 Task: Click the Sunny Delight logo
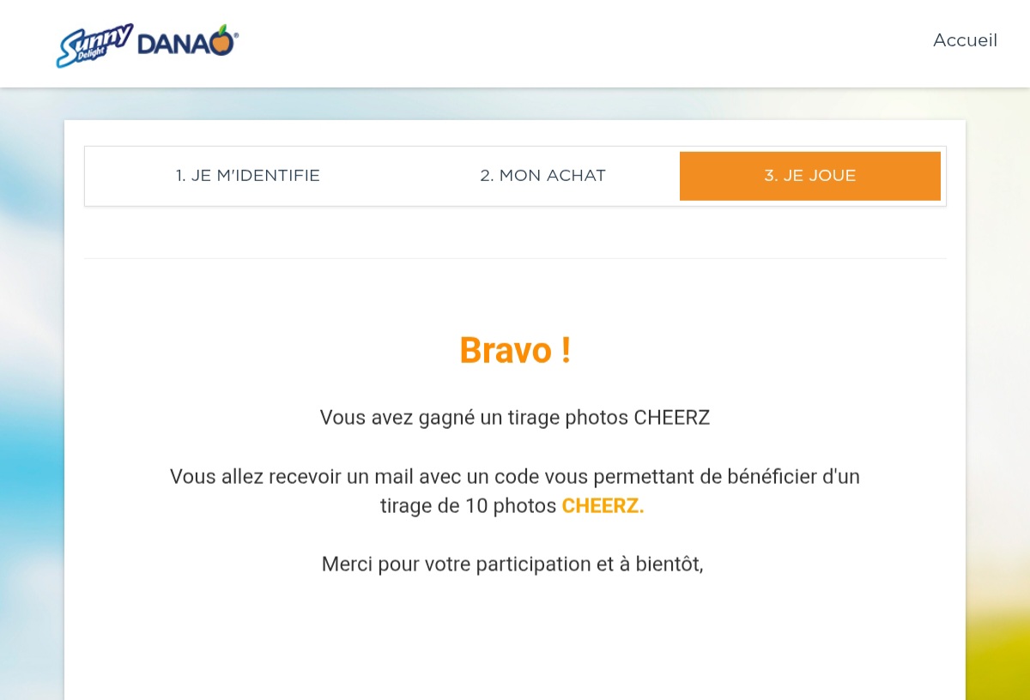click(94, 45)
